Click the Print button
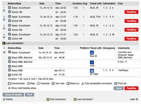Image resolution: width=141 pixels, height=104 pixels. (30, 95)
